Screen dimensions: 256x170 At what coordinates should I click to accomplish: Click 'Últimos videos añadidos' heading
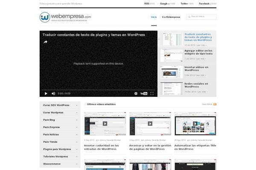click(101, 104)
